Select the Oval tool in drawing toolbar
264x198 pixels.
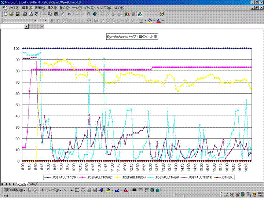coord(83,190)
